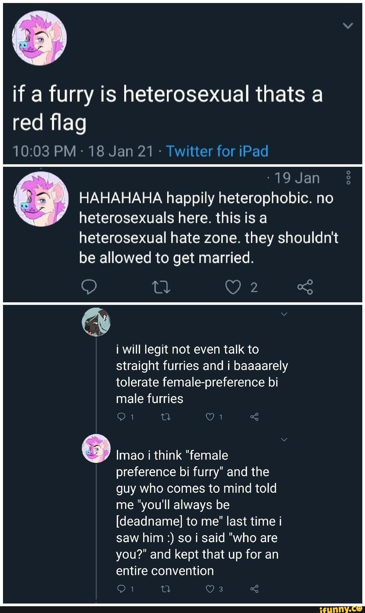The width and height of the screenshot is (365, 613).
Task: Open the chevron menu on the top tweet
Action: pyautogui.click(x=348, y=26)
